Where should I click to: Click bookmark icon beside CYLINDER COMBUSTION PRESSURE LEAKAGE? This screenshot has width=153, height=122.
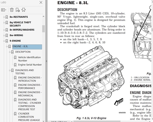pyautogui.click(x=15, y=114)
